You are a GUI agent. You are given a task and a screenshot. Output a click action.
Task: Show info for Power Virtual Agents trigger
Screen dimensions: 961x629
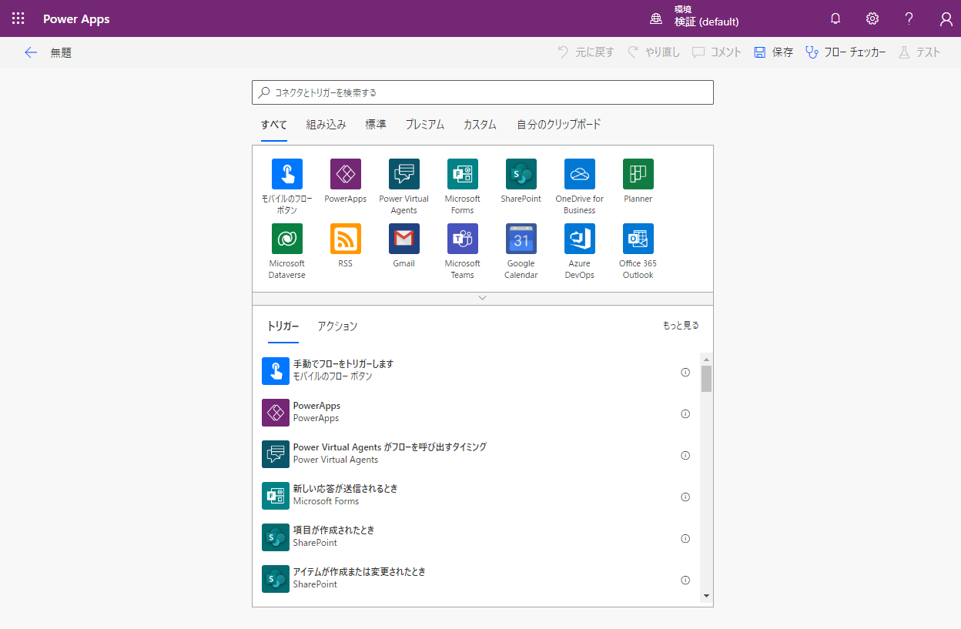(x=685, y=455)
